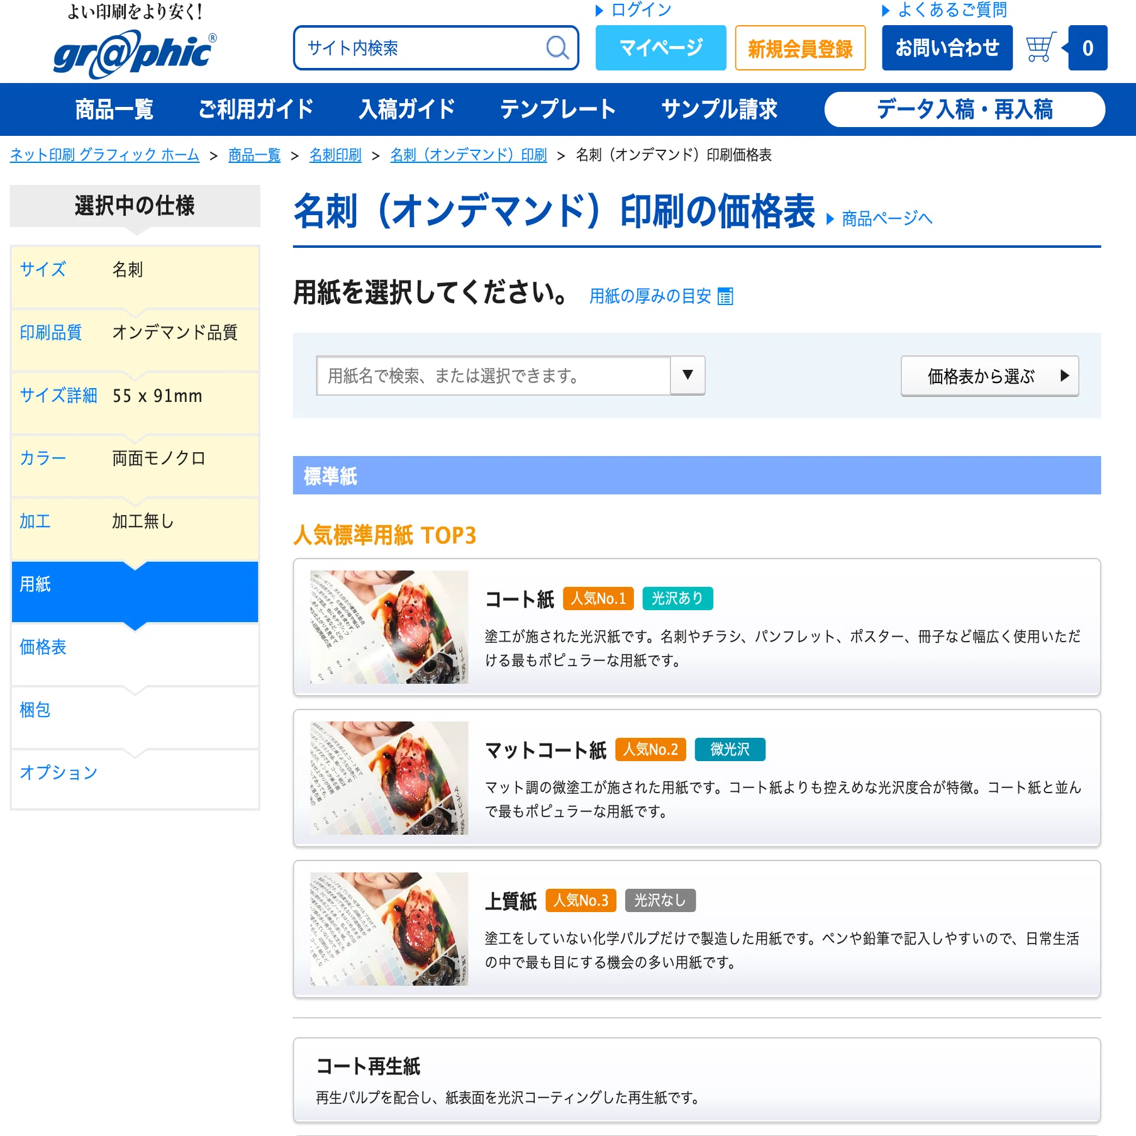Click the 人気標準用紙 TOP3 heading
This screenshot has width=1136, height=1136.
(x=384, y=535)
